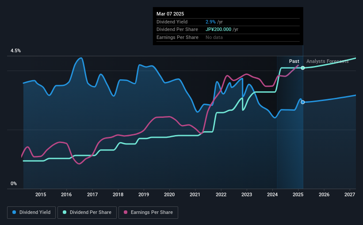
Task: Click the Analysts Forecasts label
Action: pos(327,61)
